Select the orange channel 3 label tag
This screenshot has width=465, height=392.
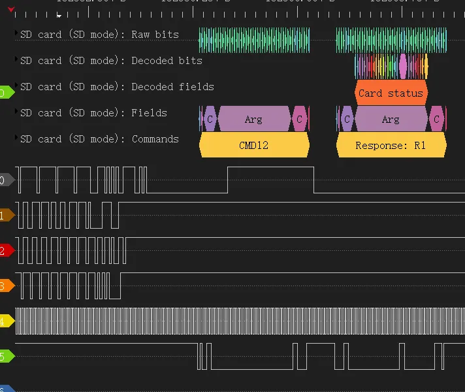coord(6,286)
